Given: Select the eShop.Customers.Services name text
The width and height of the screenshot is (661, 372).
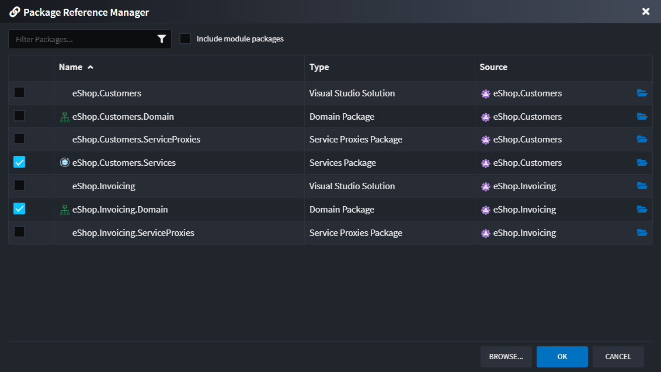Looking at the screenshot, I should (x=124, y=163).
